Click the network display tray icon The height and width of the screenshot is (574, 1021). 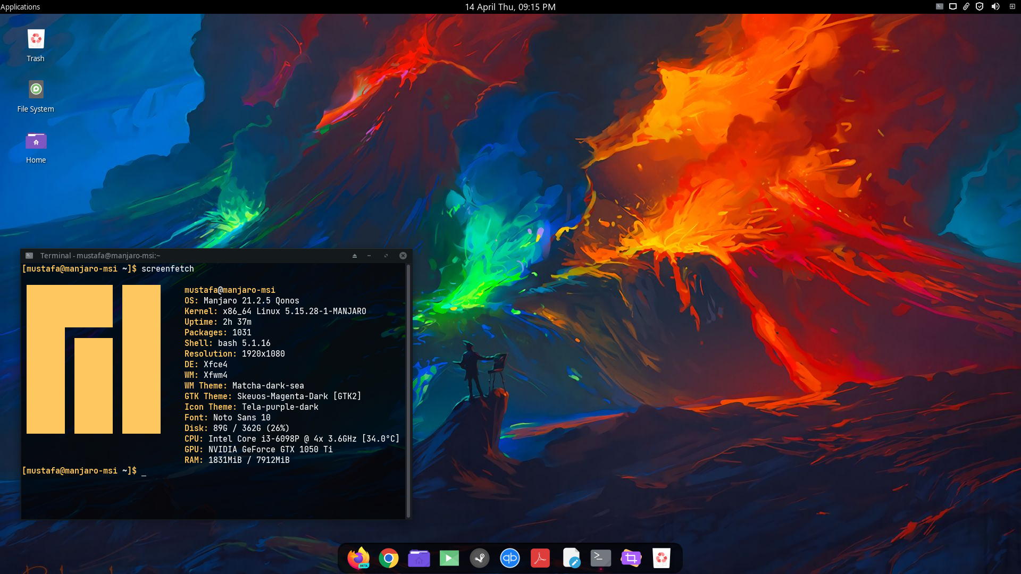(953, 7)
